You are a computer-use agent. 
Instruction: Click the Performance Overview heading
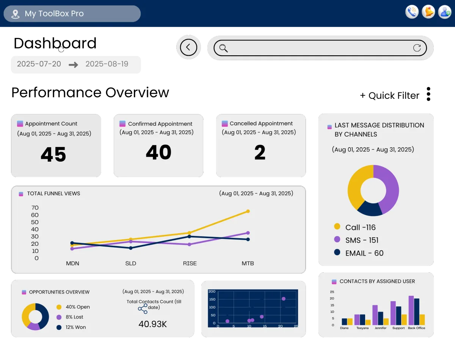(90, 92)
